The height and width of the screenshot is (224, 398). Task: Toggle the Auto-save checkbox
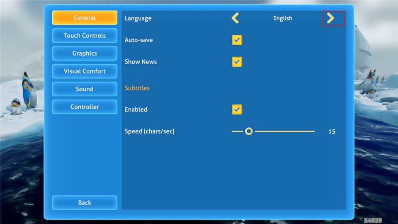coord(237,40)
